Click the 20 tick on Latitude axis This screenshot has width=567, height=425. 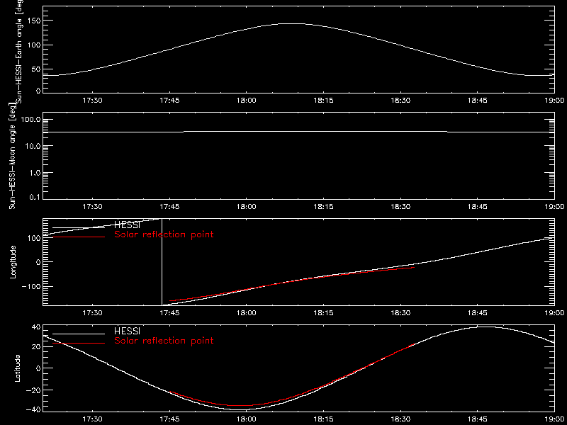pyautogui.click(x=35, y=347)
